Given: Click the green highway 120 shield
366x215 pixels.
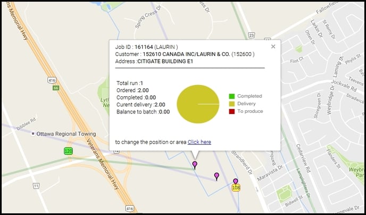Looking at the screenshot, I should coord(69,151).
